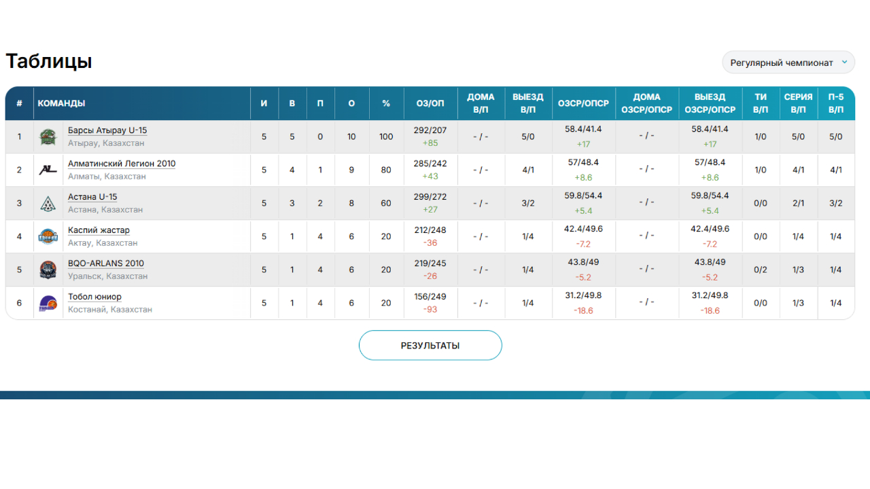This screenshot has width=870, height=489.
Task: Open Астана U-15 team link
Action: pos(92,197)
